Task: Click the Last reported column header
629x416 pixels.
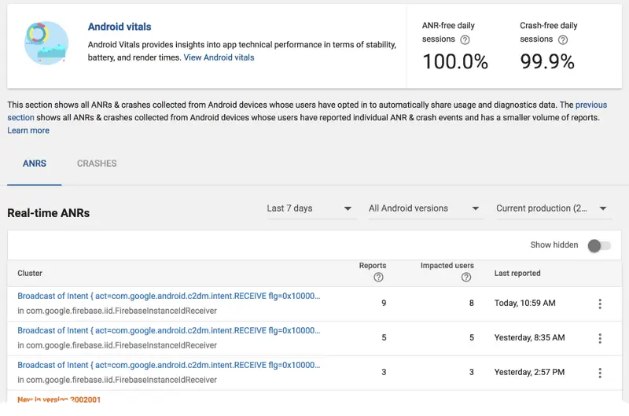Action: click(517, 273)
